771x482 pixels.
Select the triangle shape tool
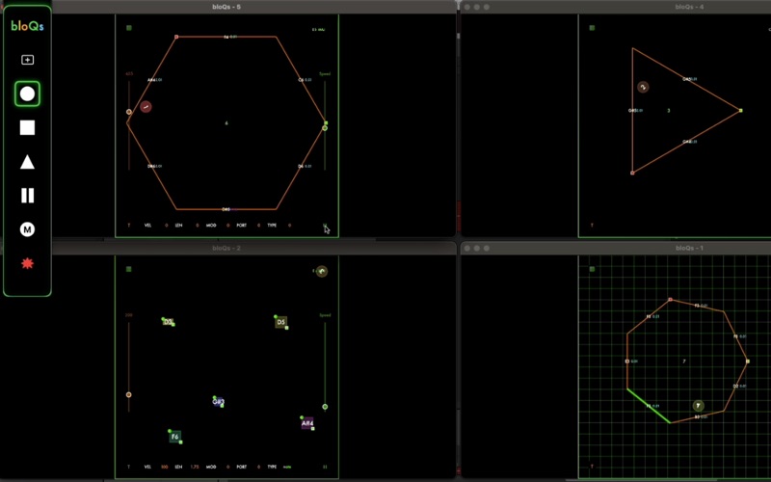pos(28,162)
